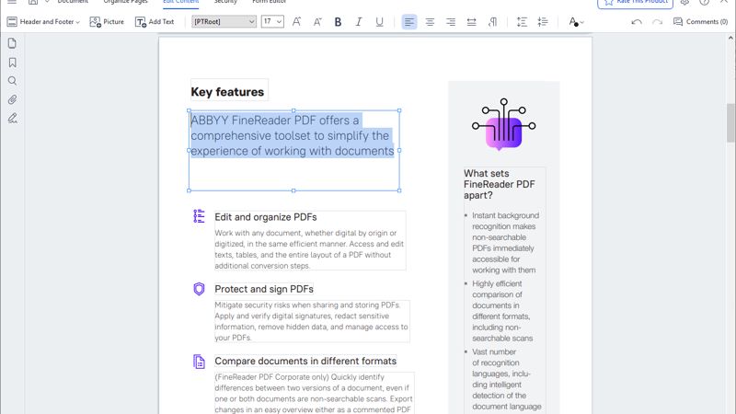Click the Picture insert tool
The image size is (736, 414).
pyautogui.click(x=107, y=21)
